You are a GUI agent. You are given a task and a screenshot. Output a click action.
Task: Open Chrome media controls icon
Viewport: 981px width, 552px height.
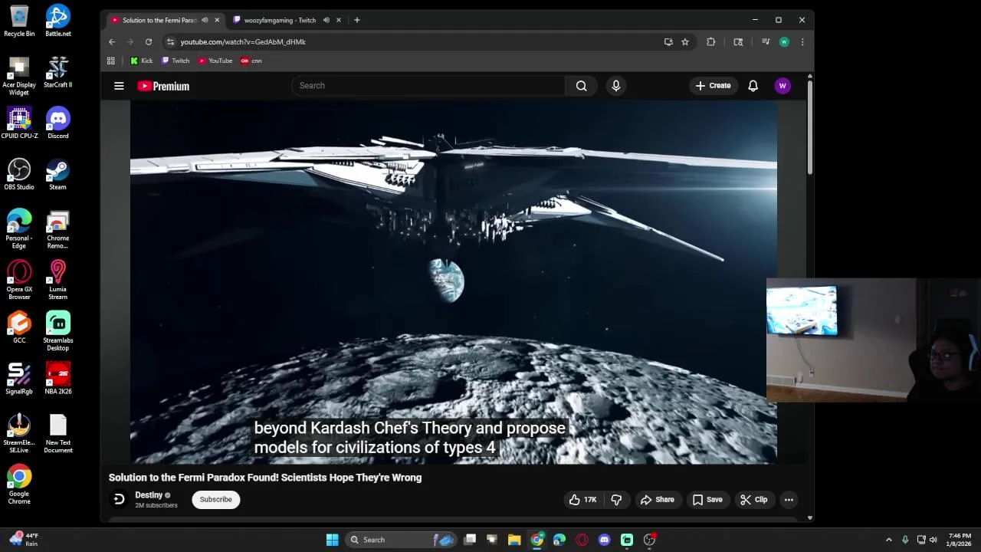765,42
